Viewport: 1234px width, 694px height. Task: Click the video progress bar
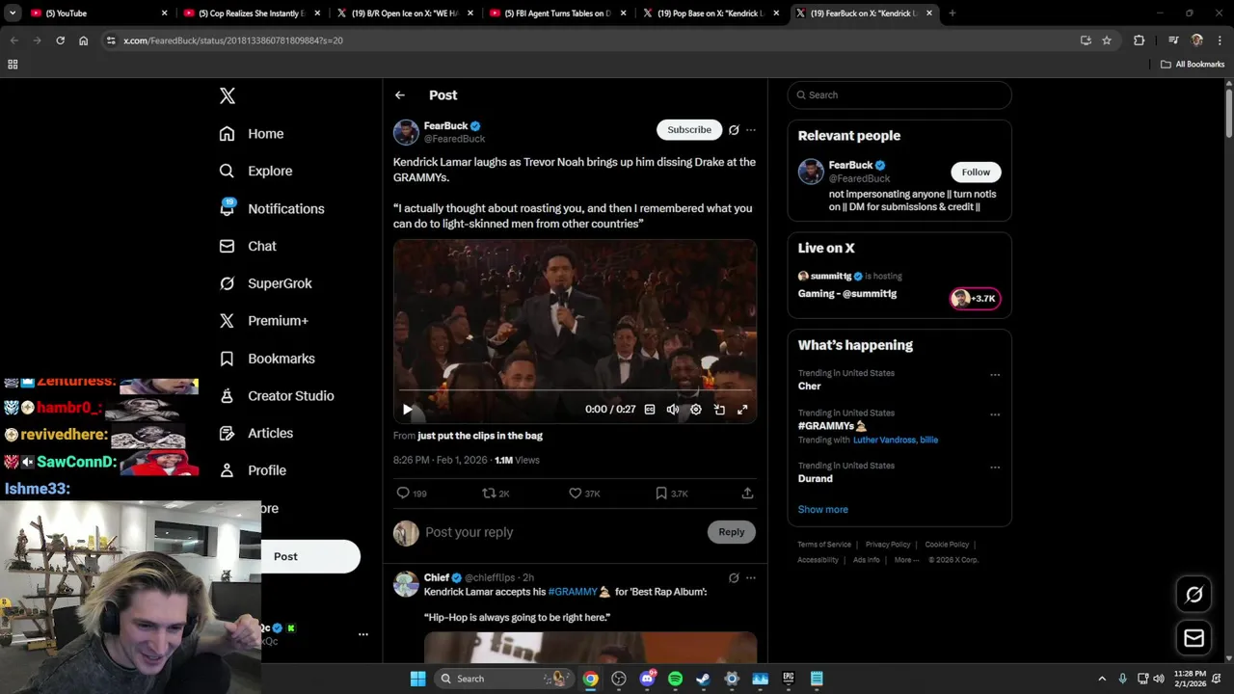[x=575, y=390]
